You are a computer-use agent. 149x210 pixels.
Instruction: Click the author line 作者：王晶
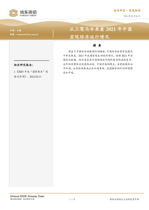tap(16, 30)
